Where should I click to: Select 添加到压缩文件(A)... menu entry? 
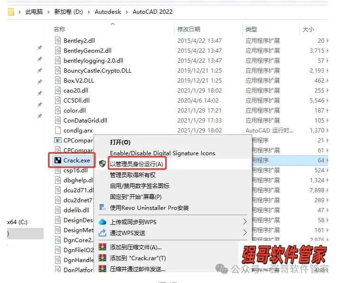(x=136, y=247)
